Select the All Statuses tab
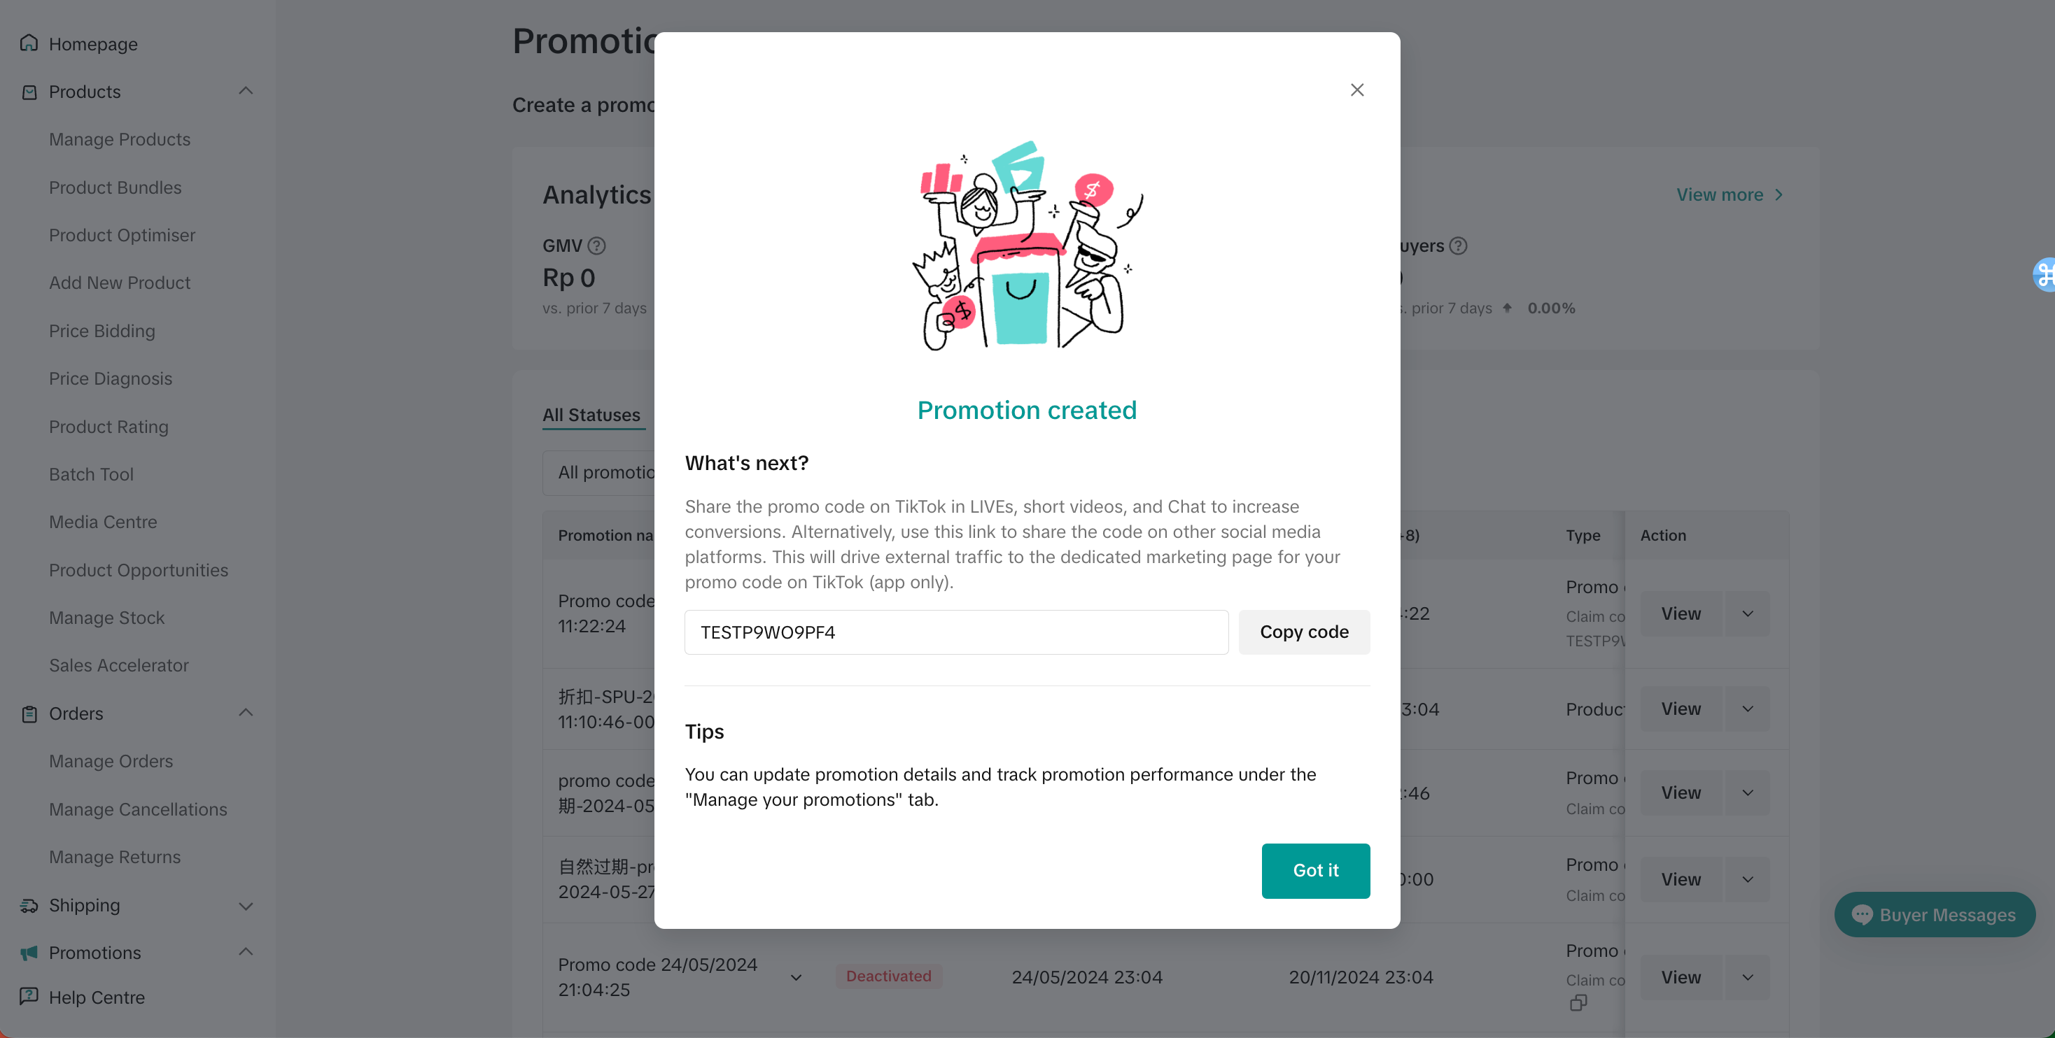 [x=591, y=415]
